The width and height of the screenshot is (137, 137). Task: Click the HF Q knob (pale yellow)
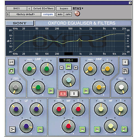pos(121,109)
